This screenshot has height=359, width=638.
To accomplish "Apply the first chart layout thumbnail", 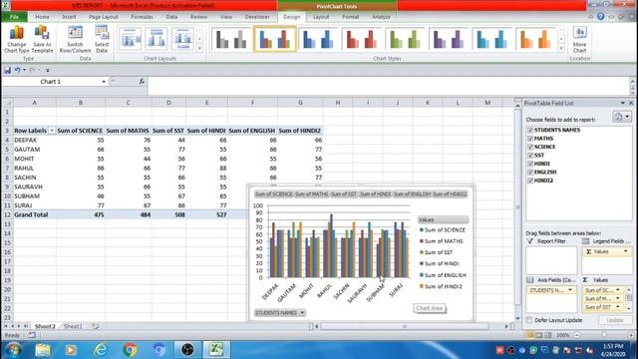I will click(131, 39).
